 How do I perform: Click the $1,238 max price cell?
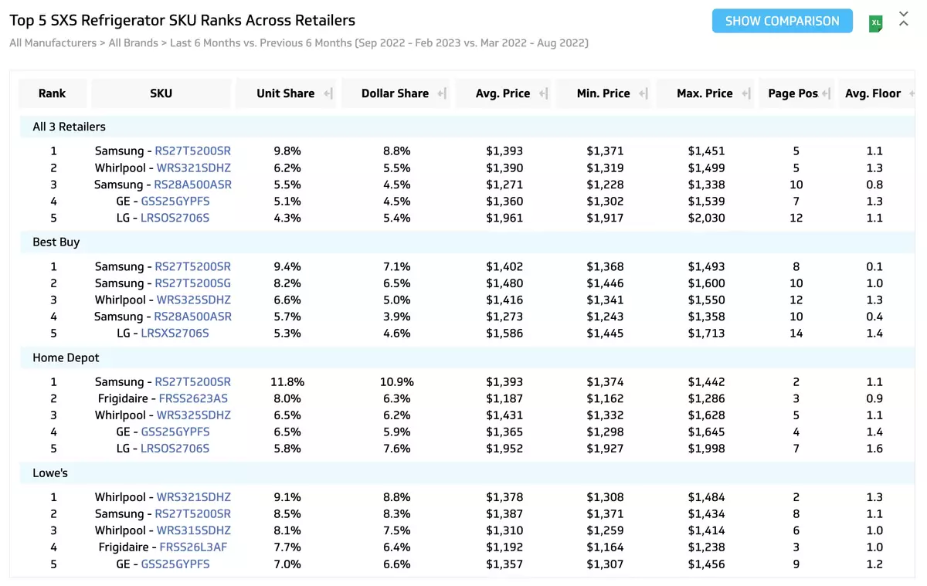[x=707, y=547]
